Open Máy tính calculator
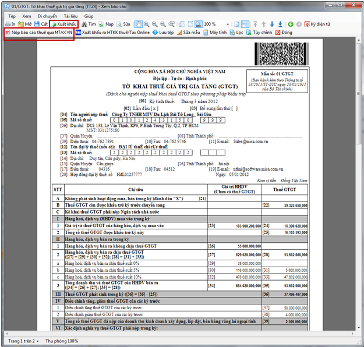The width and height of the screenshot is (364, 347). click(215, 33)
